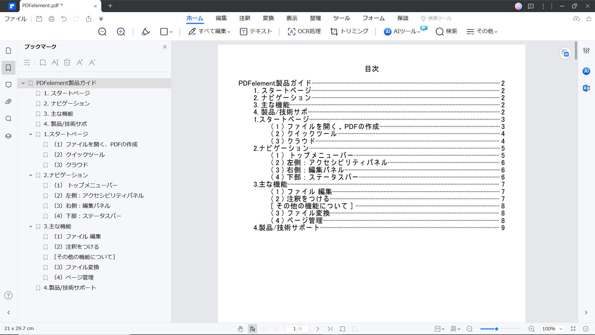Screen dimensions: 595x335
Task: Increase bookmark font size
Action: pos(80,62)
